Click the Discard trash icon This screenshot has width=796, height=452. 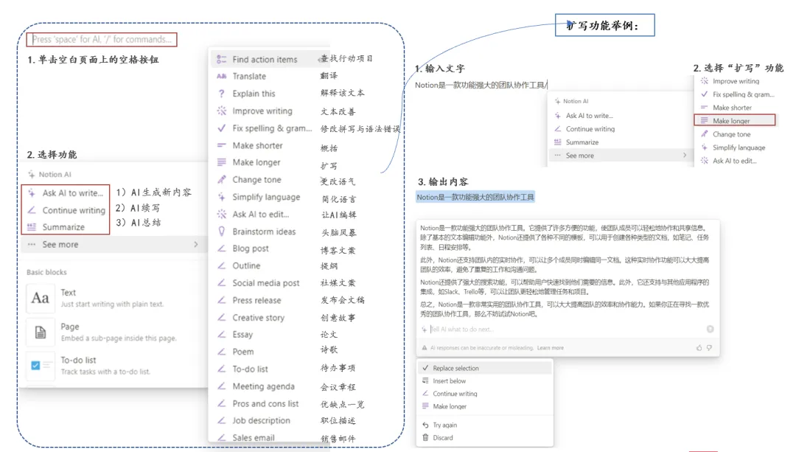pos(425,437)
